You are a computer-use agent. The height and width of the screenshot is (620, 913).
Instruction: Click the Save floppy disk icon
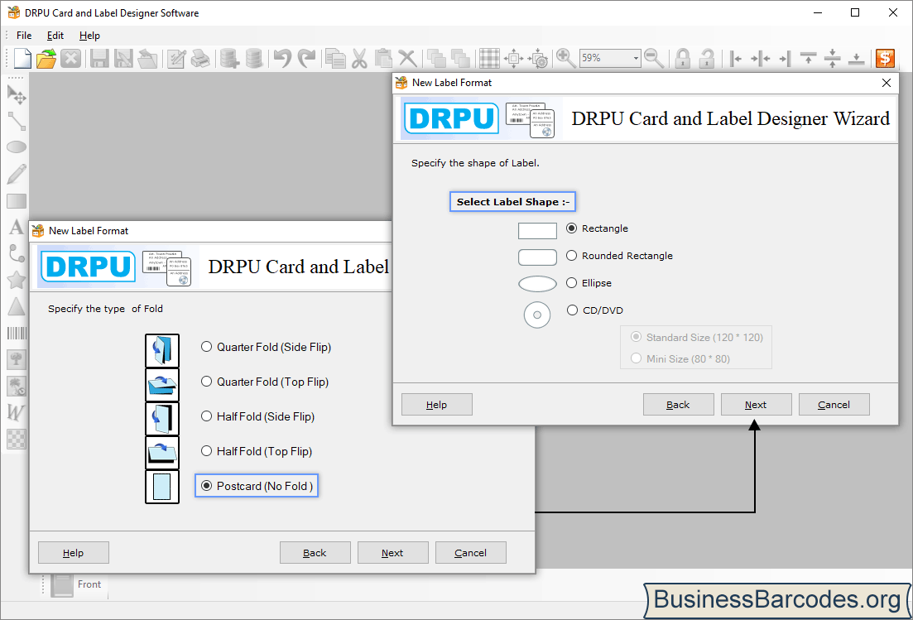99,58
